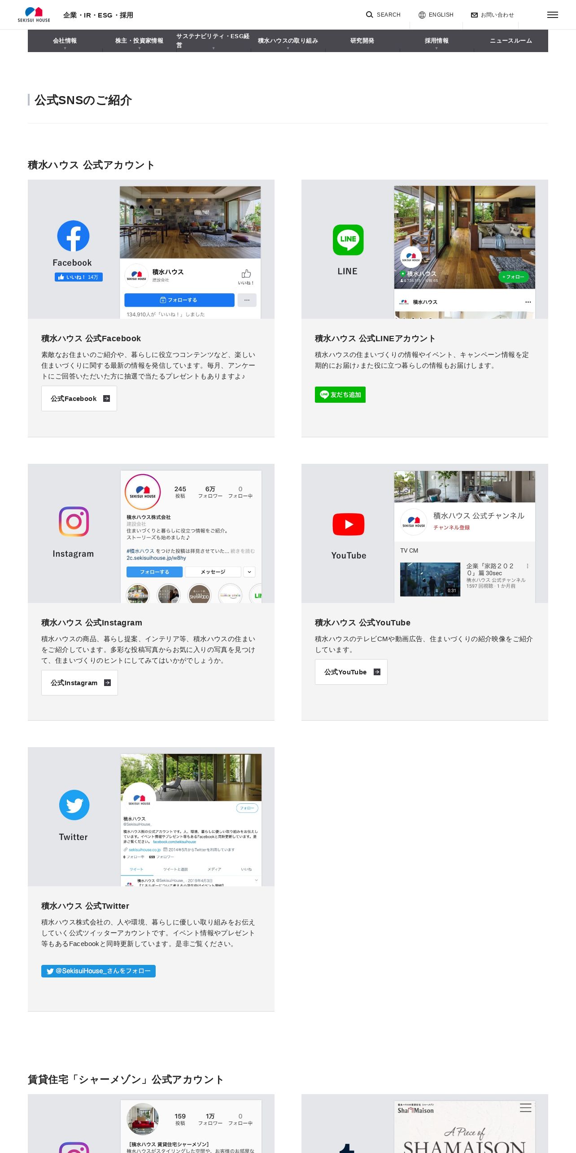Click hamburger icon in ShaMaison preview

(525, 1108)
